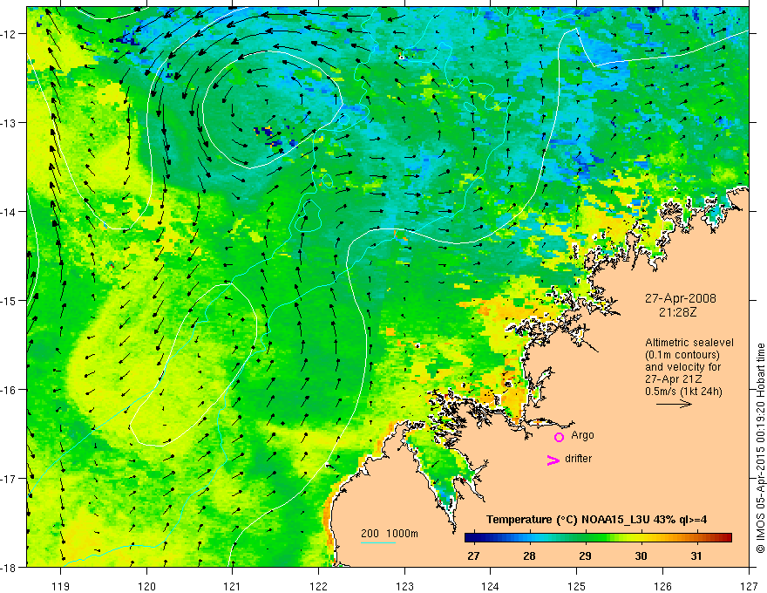Click the magenta drifter arrow legend marker

coord(553,460)
